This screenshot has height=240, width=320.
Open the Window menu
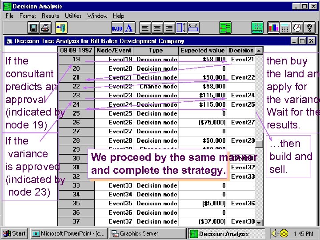coord(97,16)
